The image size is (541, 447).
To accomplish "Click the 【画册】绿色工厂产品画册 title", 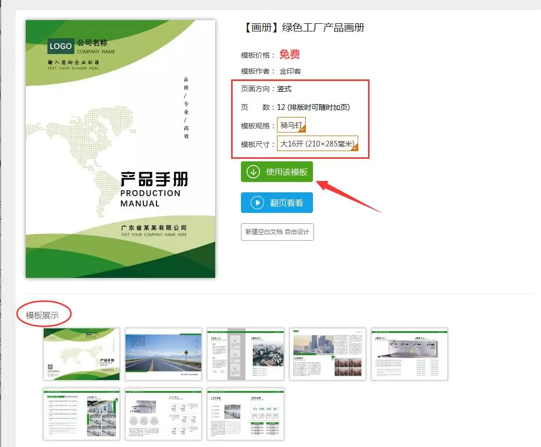I will tap(303, 27).
